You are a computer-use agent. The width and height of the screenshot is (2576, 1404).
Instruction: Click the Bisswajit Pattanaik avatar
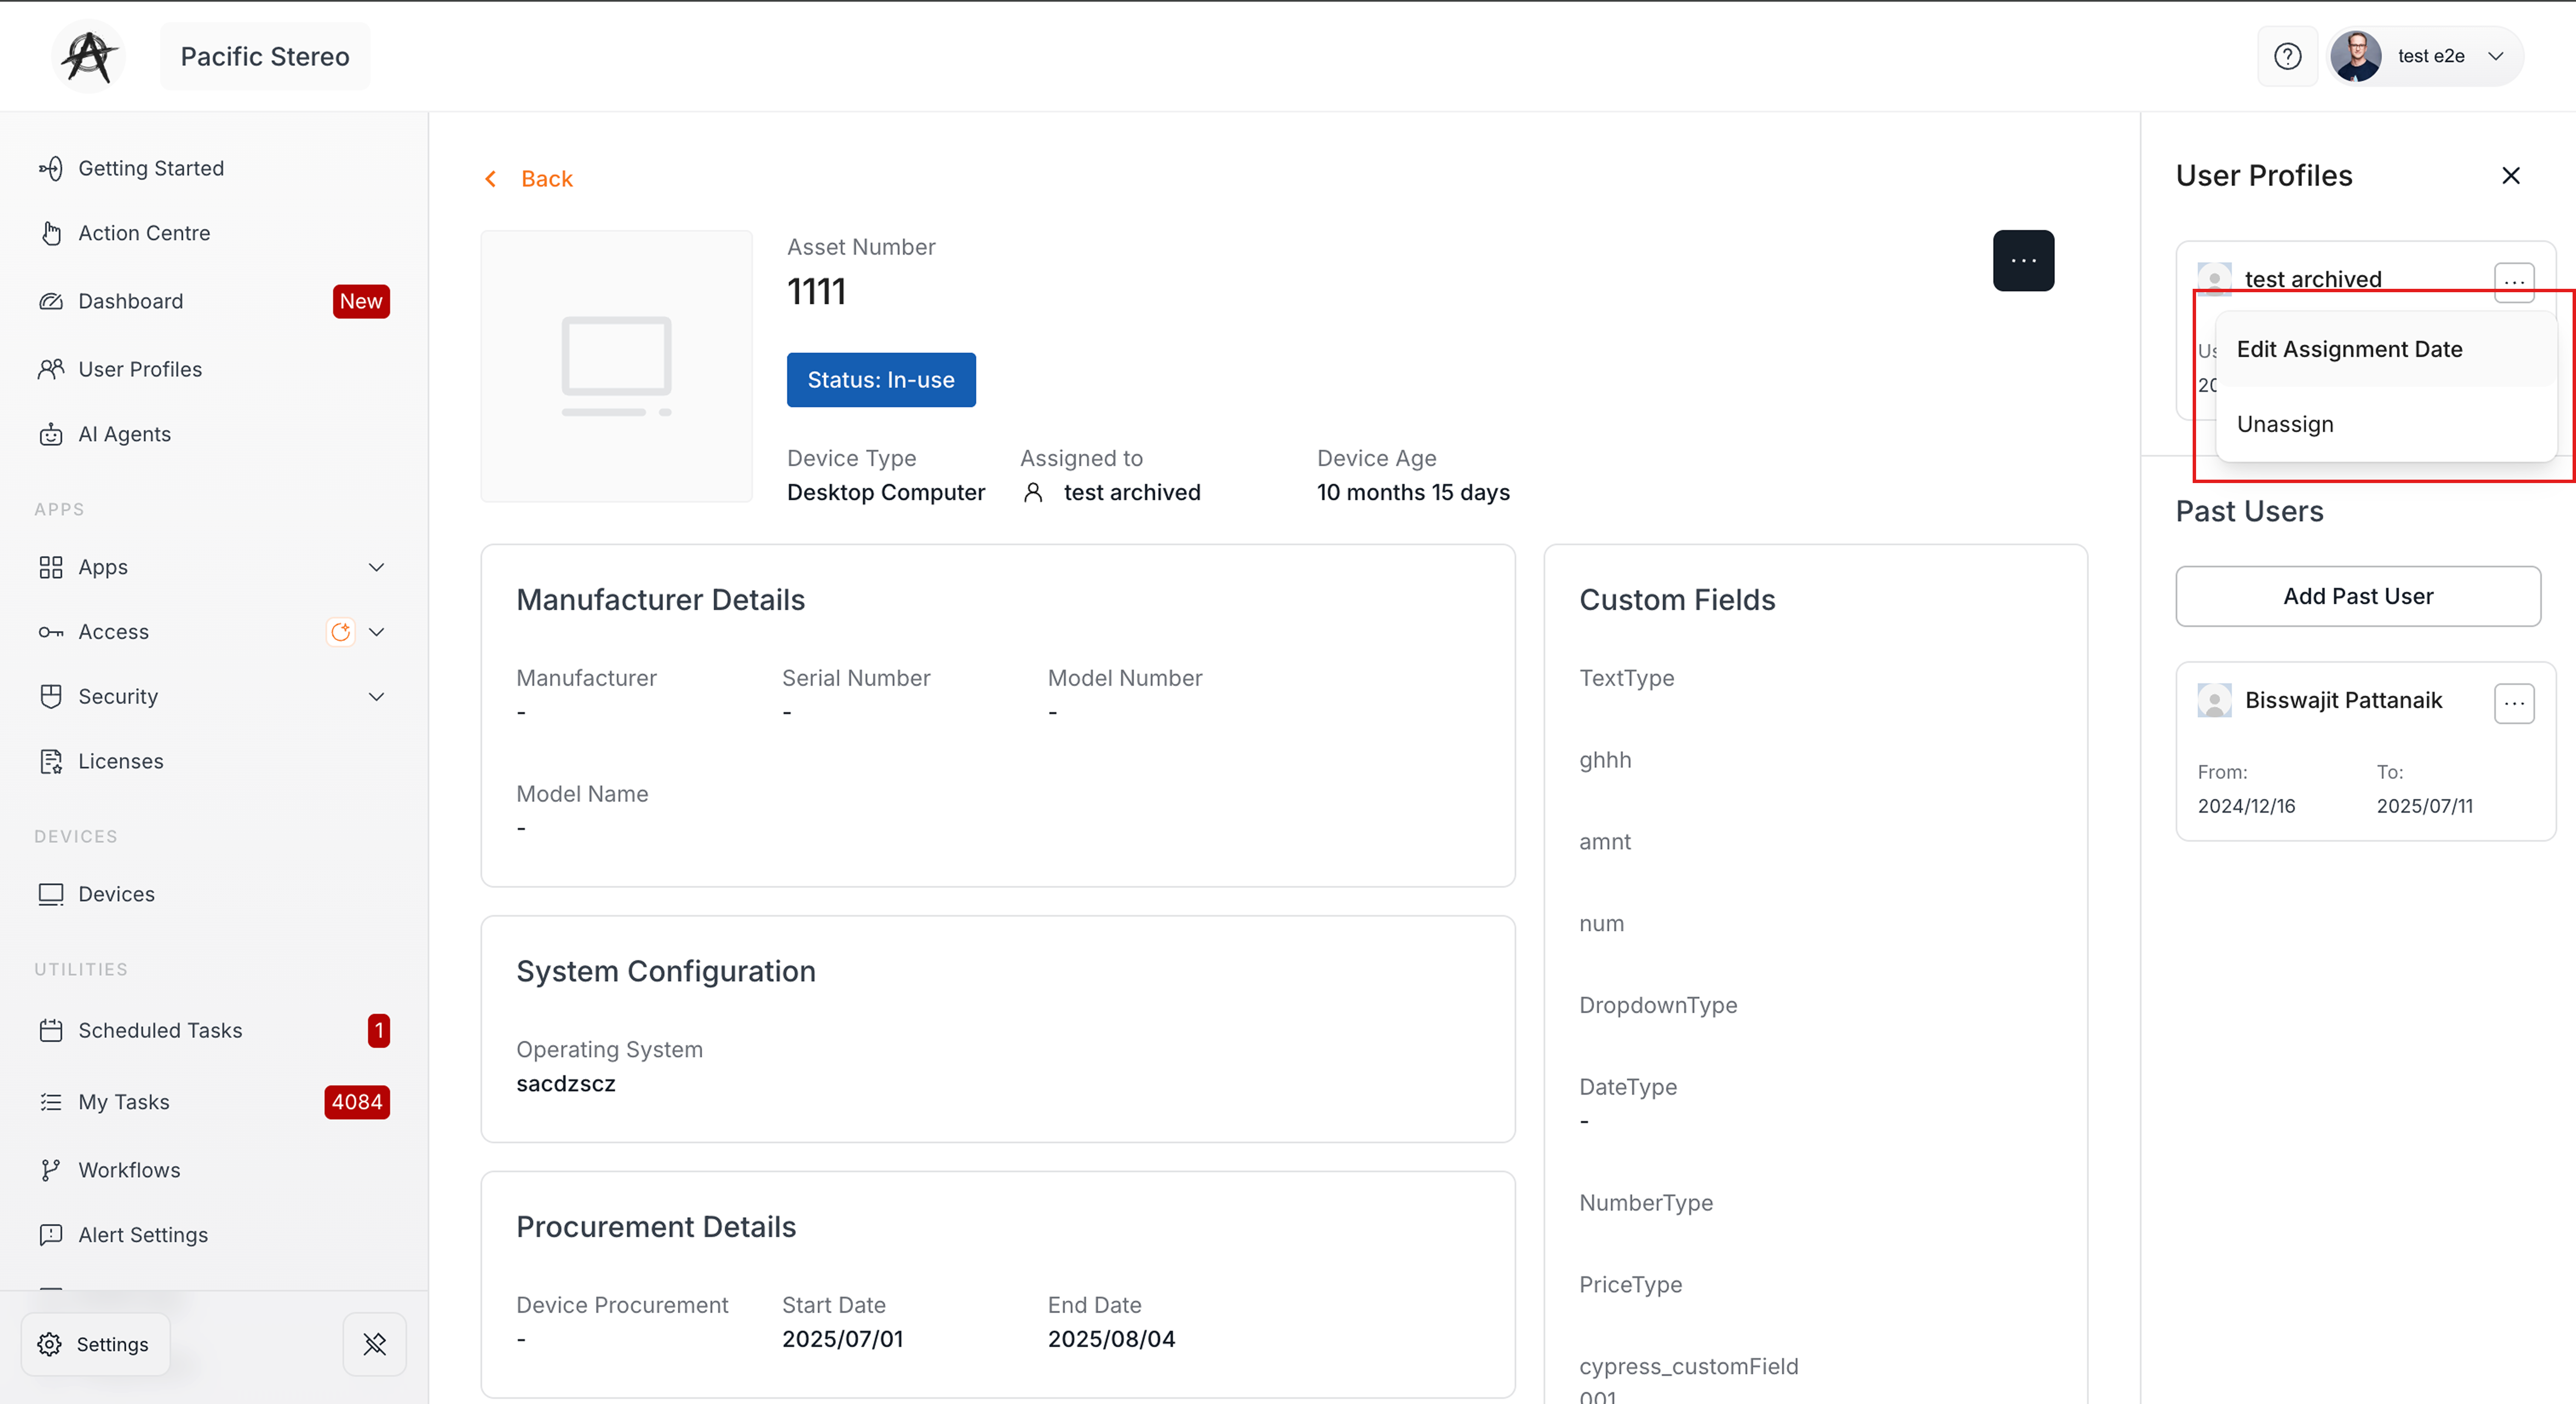(x=2214, y=700)
